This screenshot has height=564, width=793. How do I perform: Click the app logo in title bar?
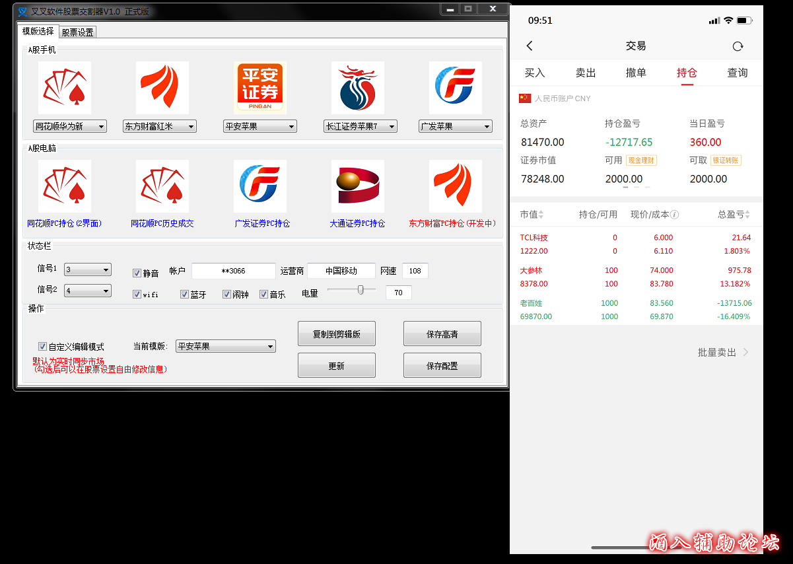pos(22,12)
